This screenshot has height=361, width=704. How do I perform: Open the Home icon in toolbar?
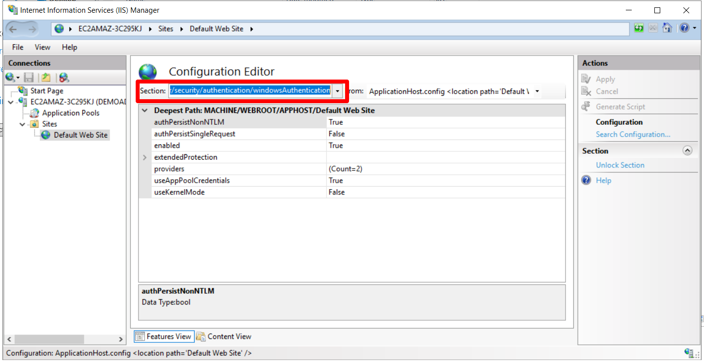click(667, 28)
